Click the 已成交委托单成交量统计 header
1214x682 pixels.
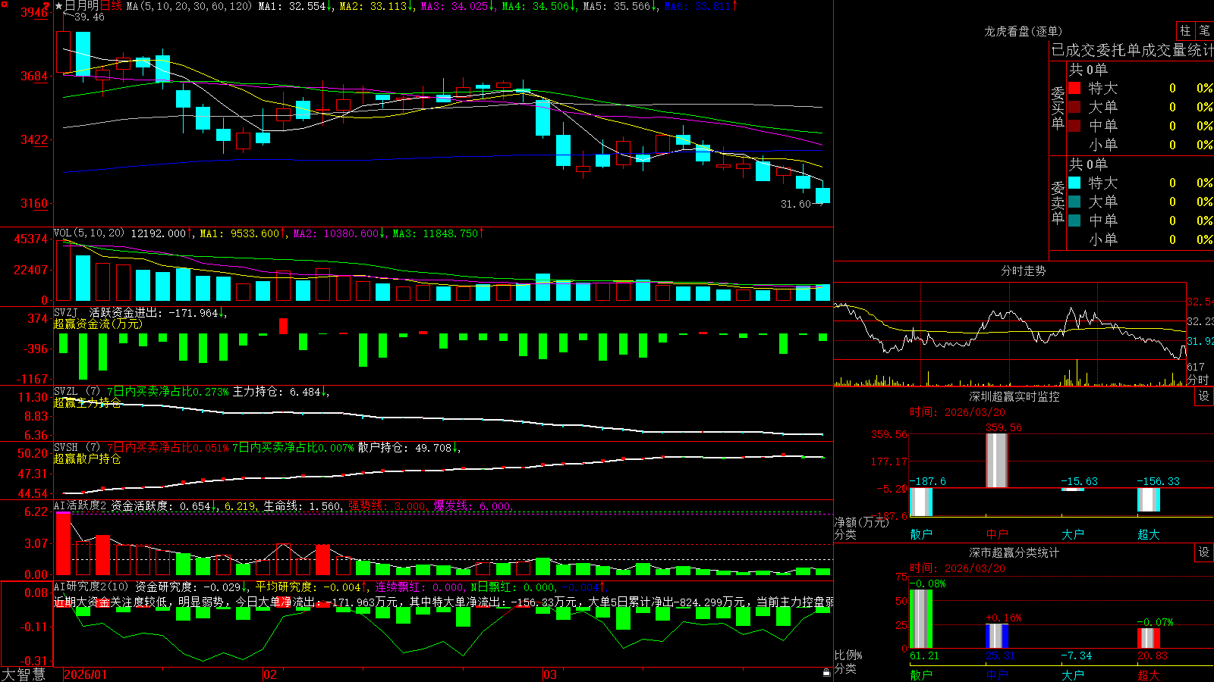click(1132, 50)
